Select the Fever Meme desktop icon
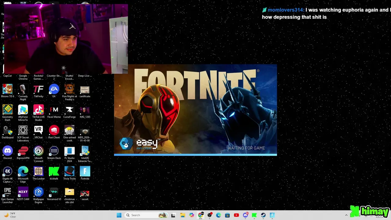The image size is (391, 220). click(x=54, y=112)
